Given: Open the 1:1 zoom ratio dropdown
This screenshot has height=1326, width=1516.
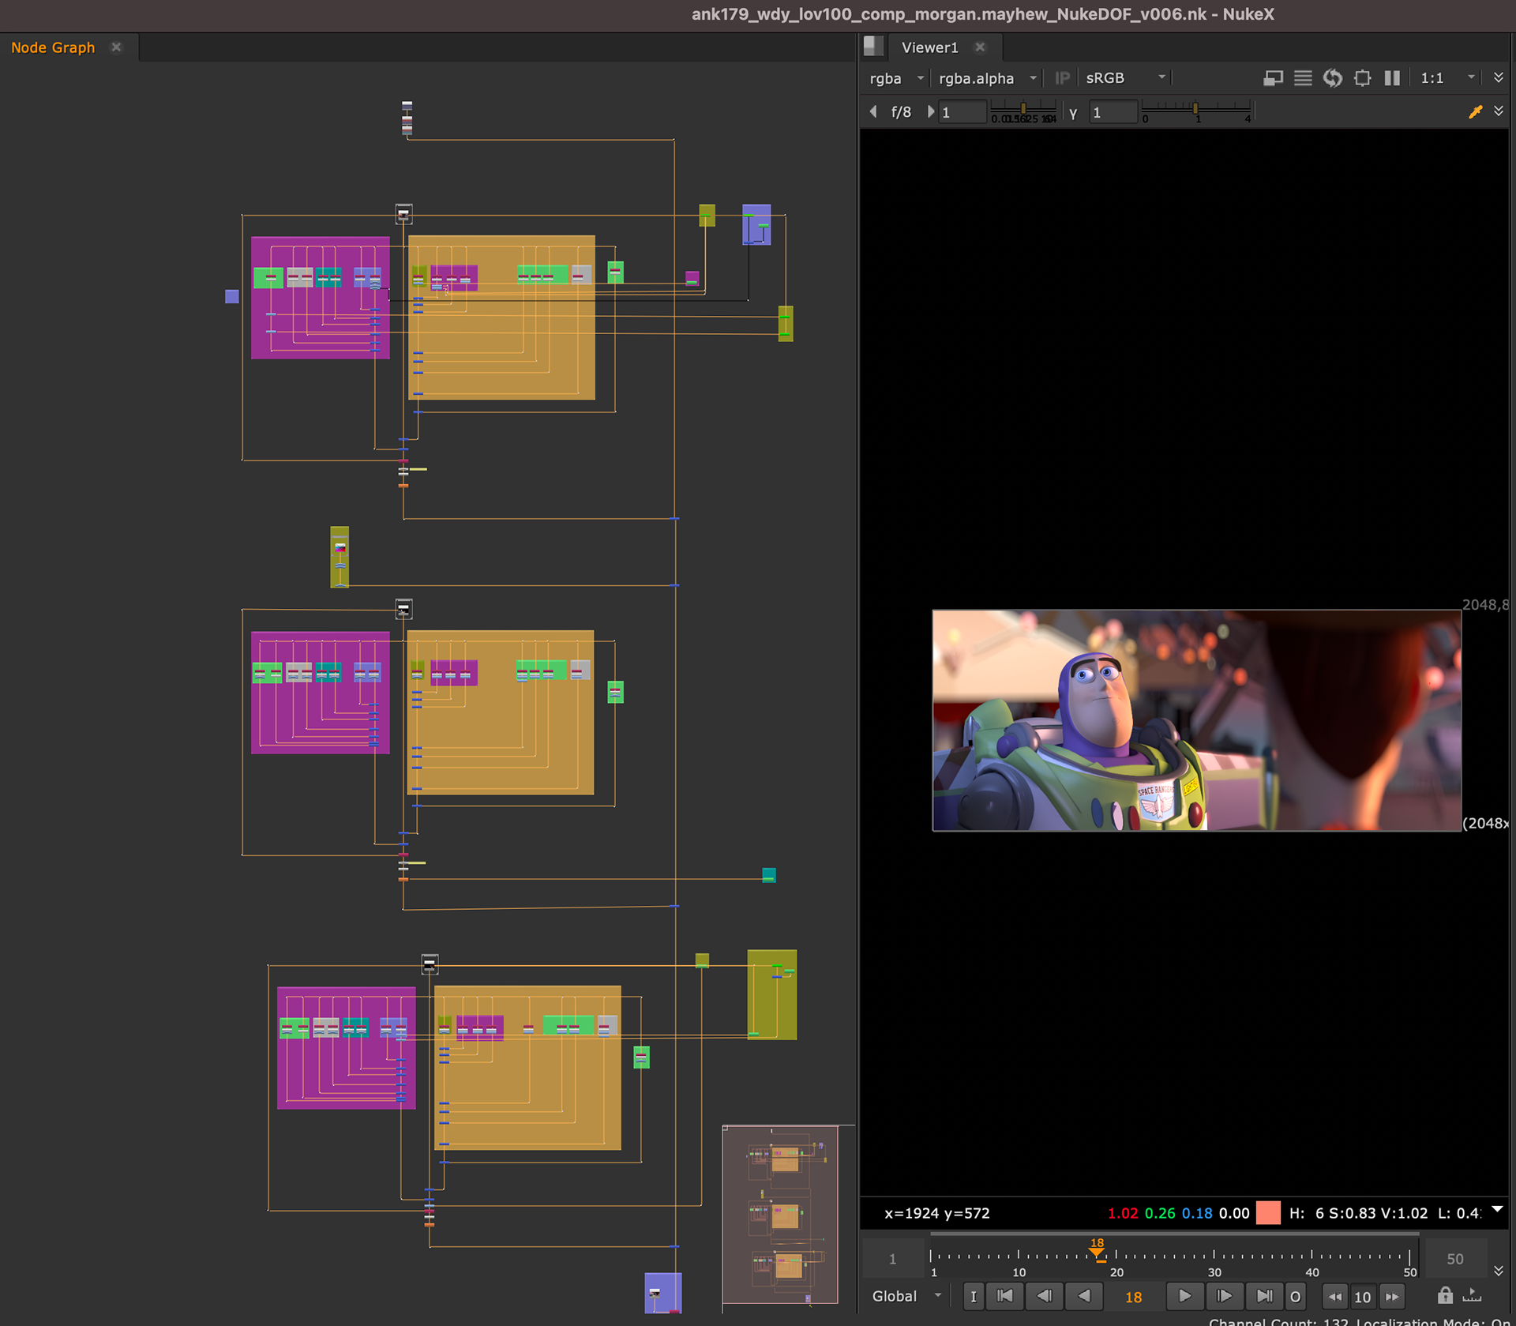Looking at the screenshot, I should tap(1447, 77).
